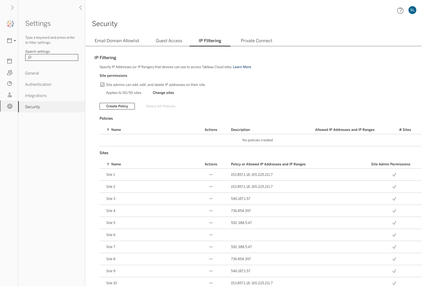Click the Tableau logo icon
This screenshot has height=287, width=425.
(x=10, y=24)
